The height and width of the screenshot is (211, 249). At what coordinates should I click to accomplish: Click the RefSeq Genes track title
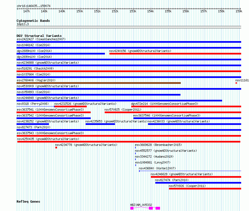coord(28,202)
